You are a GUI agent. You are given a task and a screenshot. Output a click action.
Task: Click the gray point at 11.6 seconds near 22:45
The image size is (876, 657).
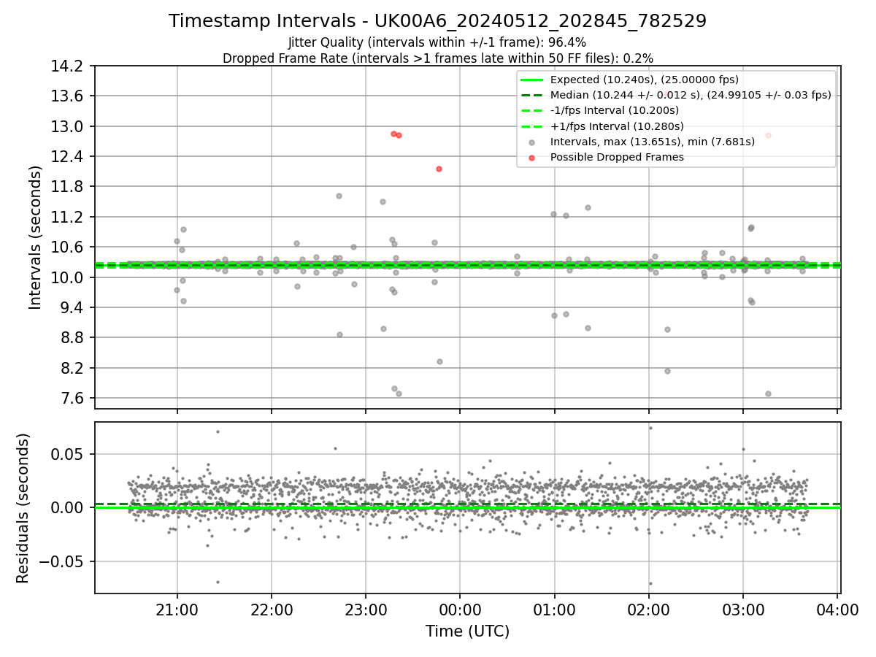[x=339, y=196]
